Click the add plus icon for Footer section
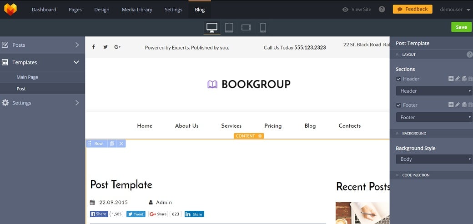Viewport: 473px width, 224px height. pos(451,105)
